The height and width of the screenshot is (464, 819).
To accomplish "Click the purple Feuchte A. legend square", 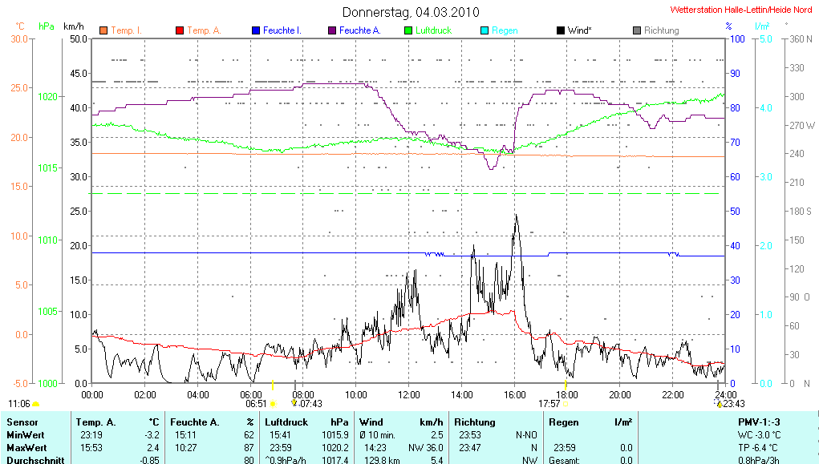I will [x=331, y=30].
